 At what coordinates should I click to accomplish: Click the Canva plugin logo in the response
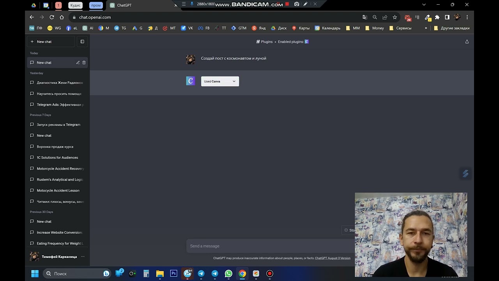coord(190,81)
